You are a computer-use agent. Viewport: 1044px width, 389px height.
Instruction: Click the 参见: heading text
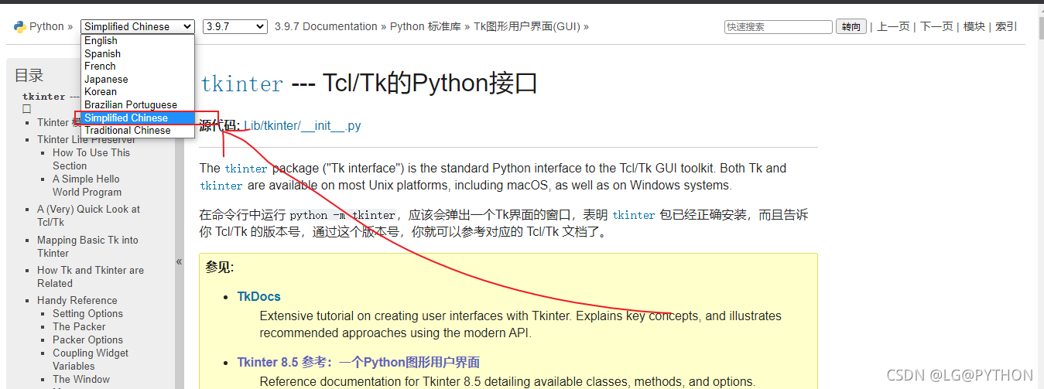(x=220, y=267)
